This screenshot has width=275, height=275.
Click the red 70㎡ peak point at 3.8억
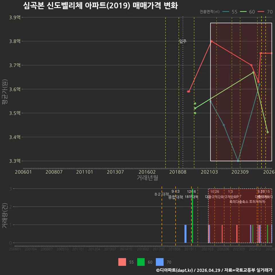tap(211, 41)
